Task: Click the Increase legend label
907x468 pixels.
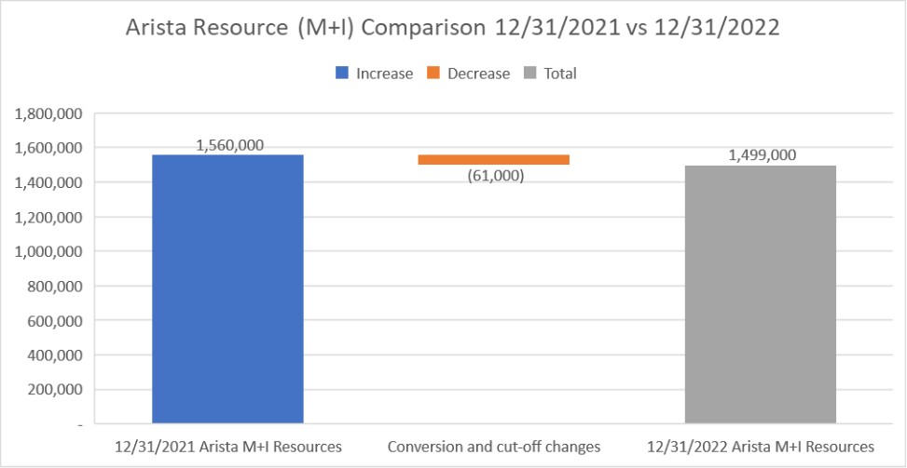Action: pyautogui.click(x=384, y=74)
